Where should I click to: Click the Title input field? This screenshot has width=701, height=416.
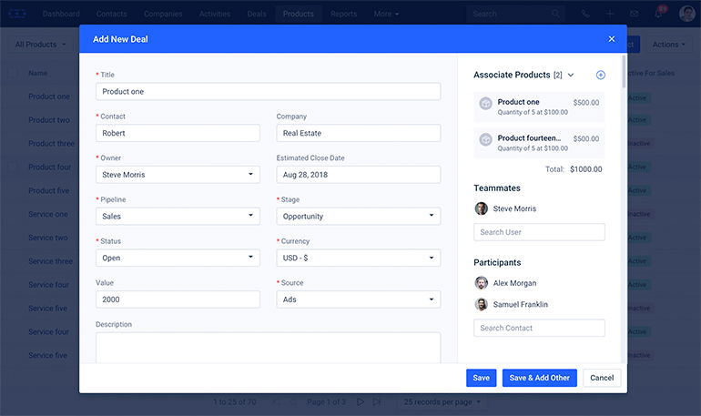(269, 92)
